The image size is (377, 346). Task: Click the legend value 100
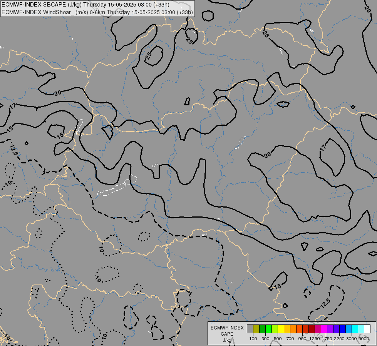[x=253, y=339]
